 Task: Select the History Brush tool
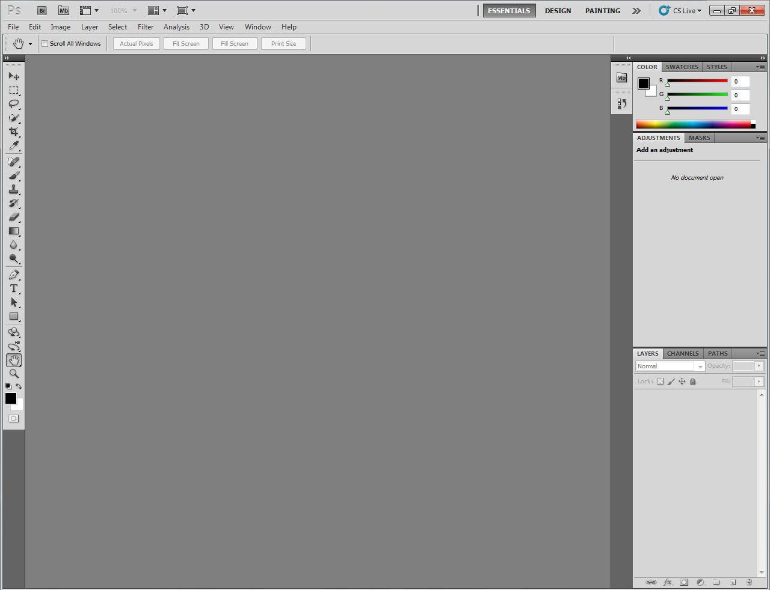tap(14, 203)
